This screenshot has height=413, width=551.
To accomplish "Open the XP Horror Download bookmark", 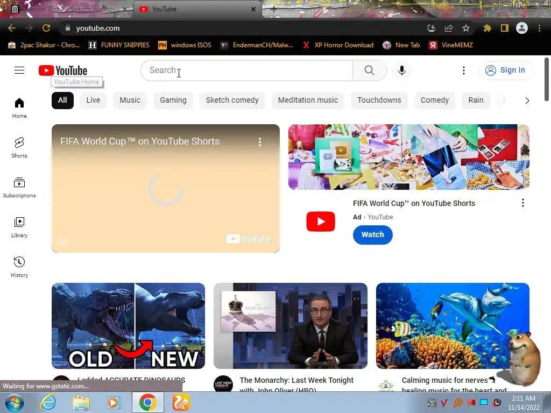I will coord(338,45).
